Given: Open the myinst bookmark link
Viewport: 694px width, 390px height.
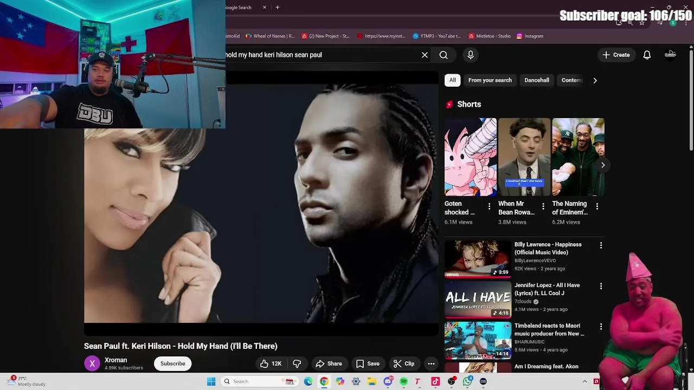Looking at the screenshot, I should click(381, 36).
